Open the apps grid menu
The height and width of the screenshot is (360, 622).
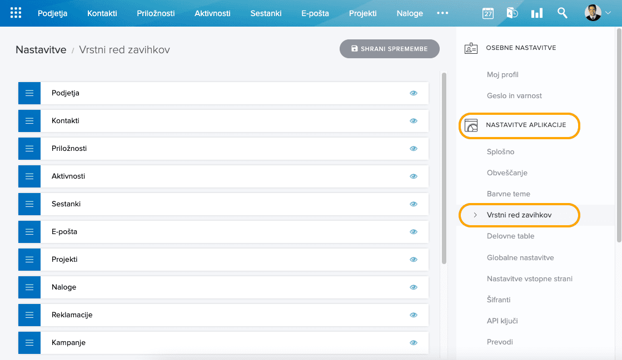pyautogui.click(x=15, y=12)
